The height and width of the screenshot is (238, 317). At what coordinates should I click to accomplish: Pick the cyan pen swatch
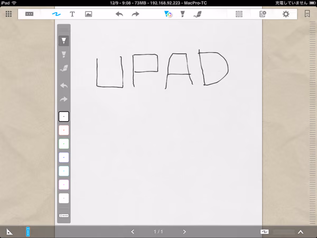(x=64, y=171)
